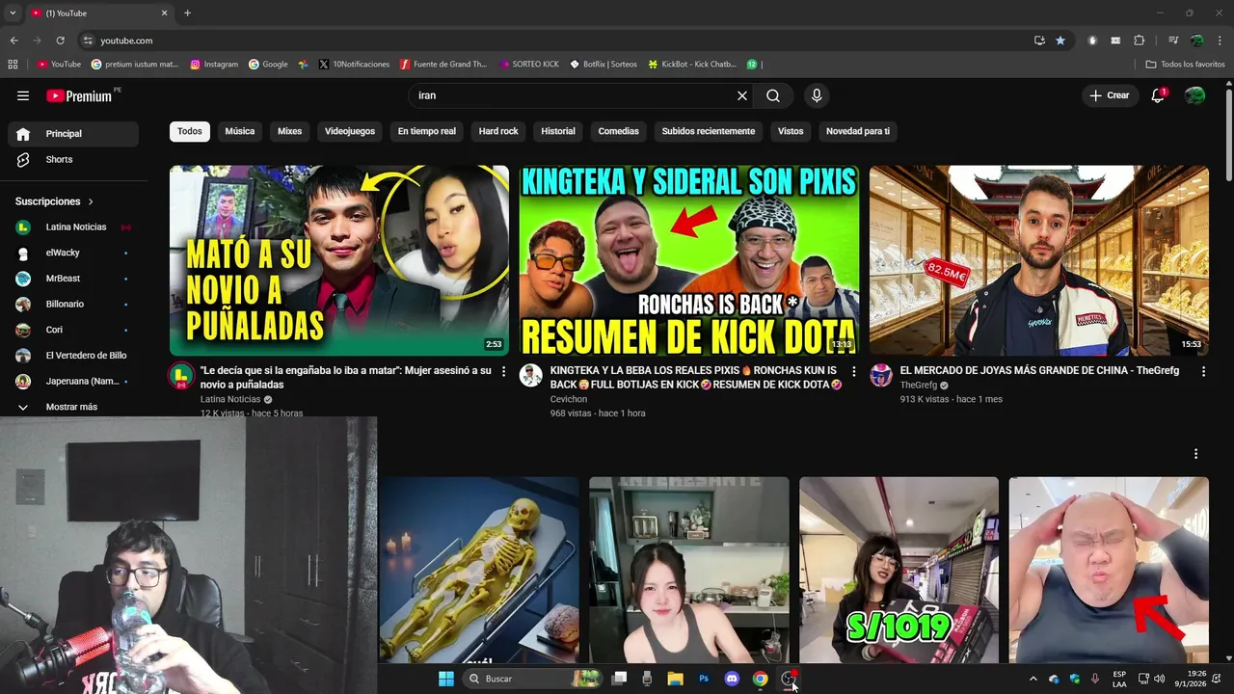The width and height of the screenshot is (1234, 694).
Task: Open Chrome extensions puzzle icon
Action: (x=1140, y=40)
